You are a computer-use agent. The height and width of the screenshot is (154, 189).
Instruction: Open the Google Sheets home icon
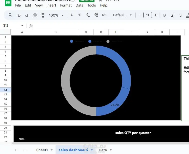8,3
